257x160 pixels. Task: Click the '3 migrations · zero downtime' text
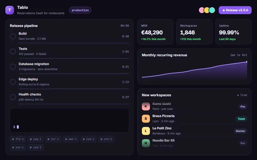pos(38,69)
